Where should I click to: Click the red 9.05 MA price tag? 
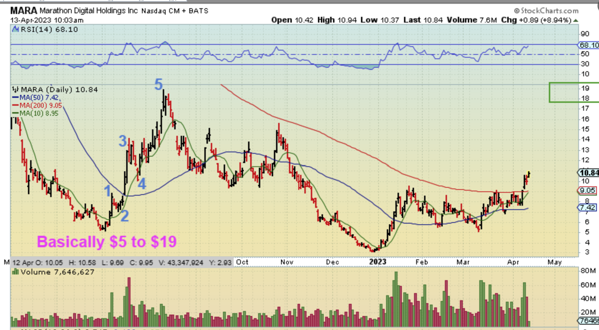(587, 191)
